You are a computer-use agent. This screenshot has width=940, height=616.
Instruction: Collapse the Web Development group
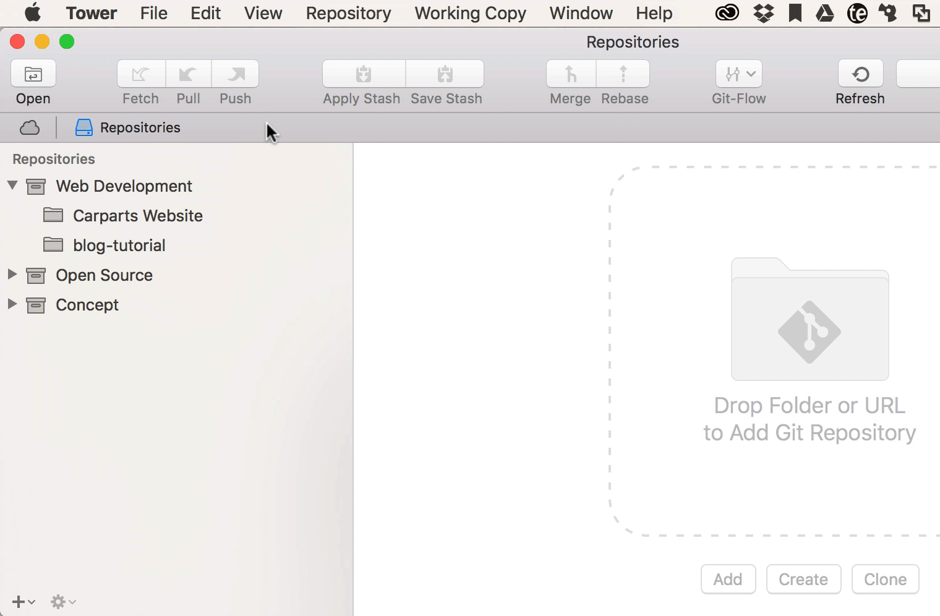point(12,186)
